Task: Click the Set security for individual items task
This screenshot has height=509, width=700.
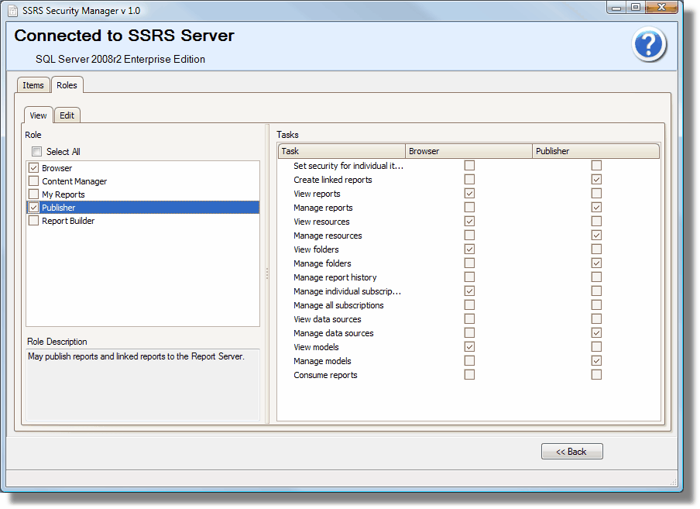Action: pyautogui.click(x=348, y=166)
